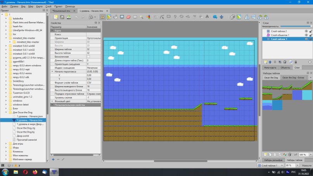Click the Duplicate Layer icon
313x176 pixels.
(x=280, y=62)
